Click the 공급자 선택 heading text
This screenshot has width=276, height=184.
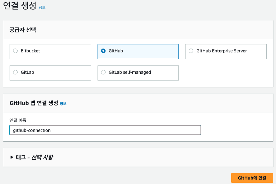[x=23, y=30]
